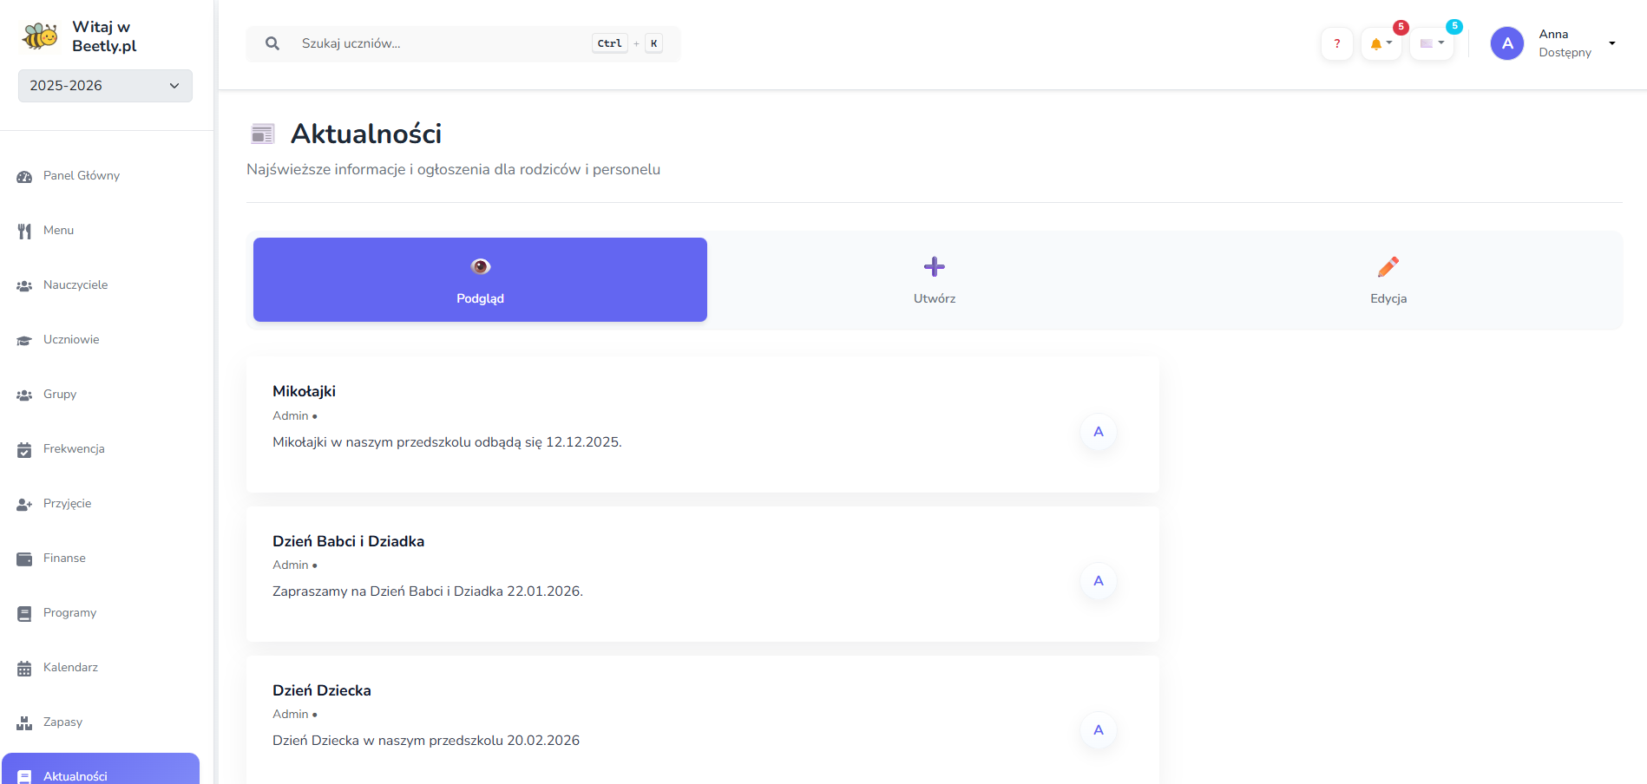The width and height of the screenshot is (1647, 784).
Task: Open the Zapasy inventory section
Action: pos(62,722)
